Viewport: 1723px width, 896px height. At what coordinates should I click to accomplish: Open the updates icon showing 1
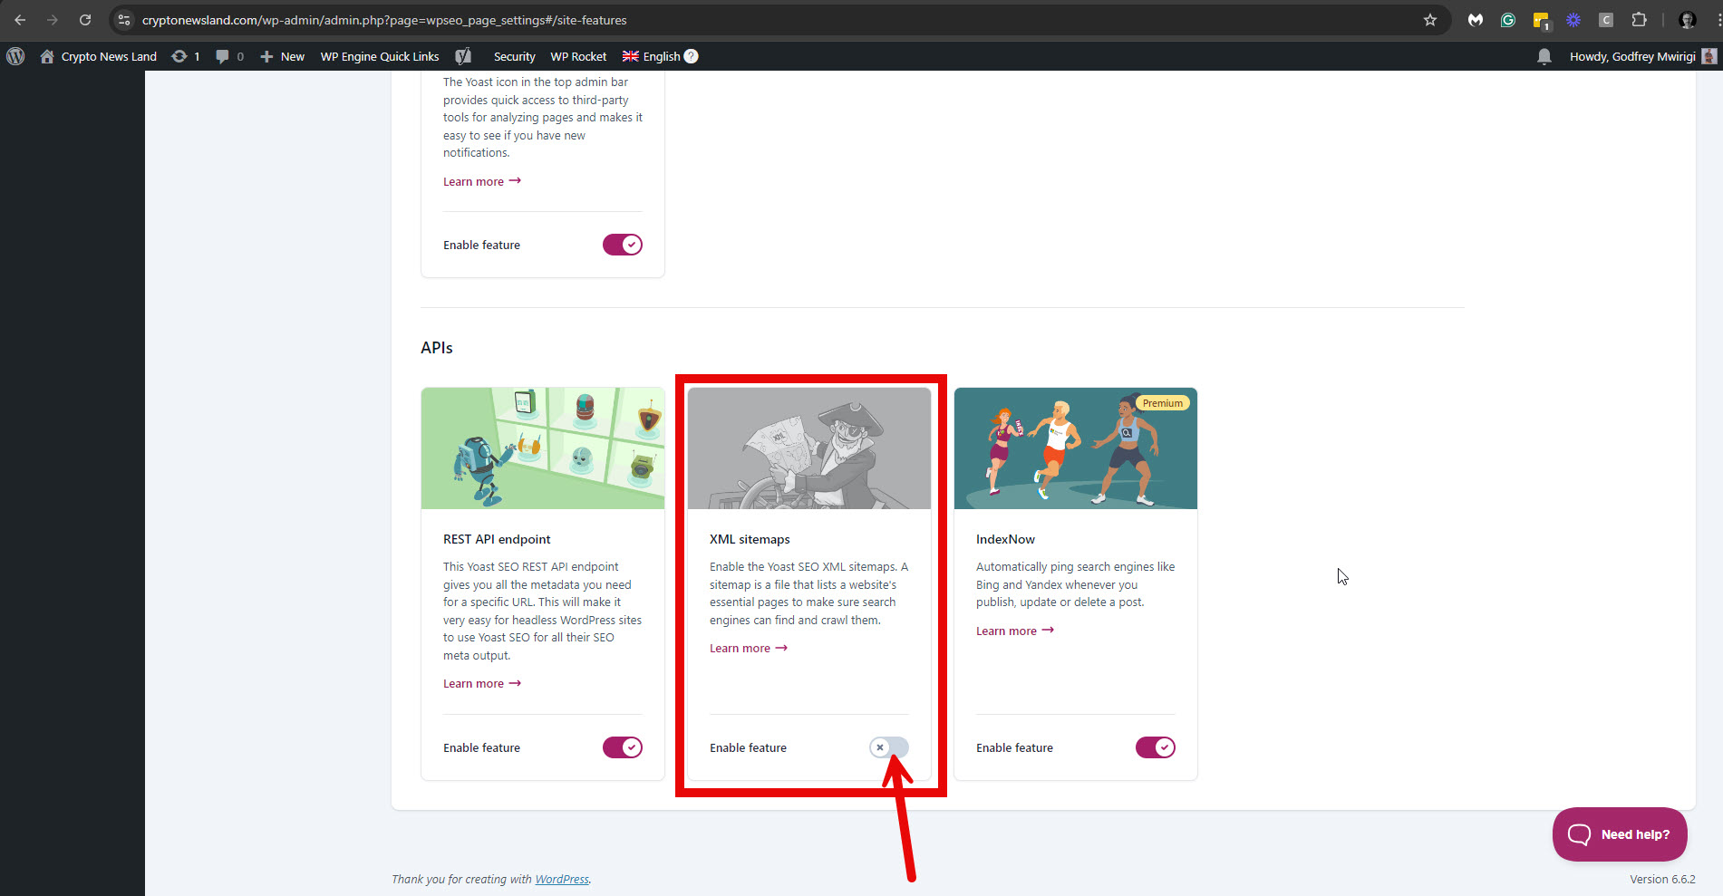185,56
